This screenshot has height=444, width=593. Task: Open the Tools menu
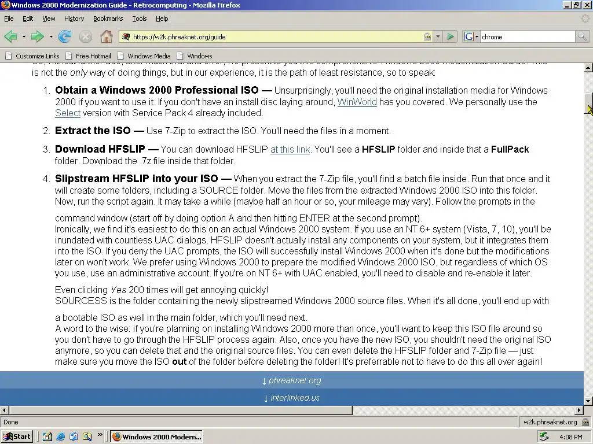(x=139, y=18)
